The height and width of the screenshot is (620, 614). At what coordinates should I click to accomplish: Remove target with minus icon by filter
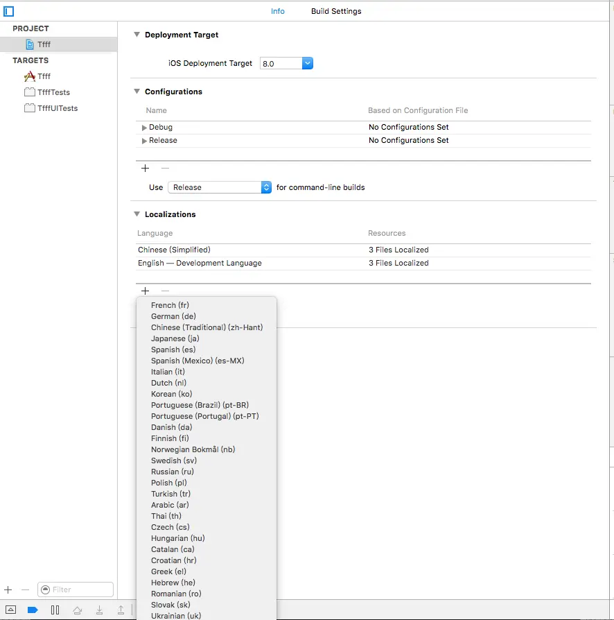coord(25,590)
